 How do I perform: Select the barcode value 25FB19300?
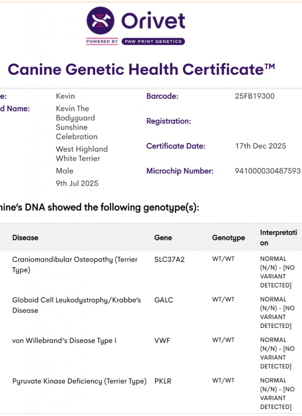255,96
